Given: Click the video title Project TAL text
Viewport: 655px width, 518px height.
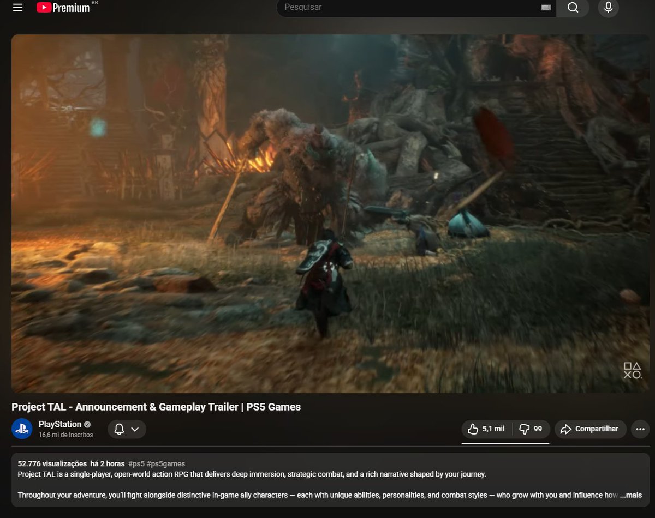Looking at the screenshot, I should click(x=156, y=407).
